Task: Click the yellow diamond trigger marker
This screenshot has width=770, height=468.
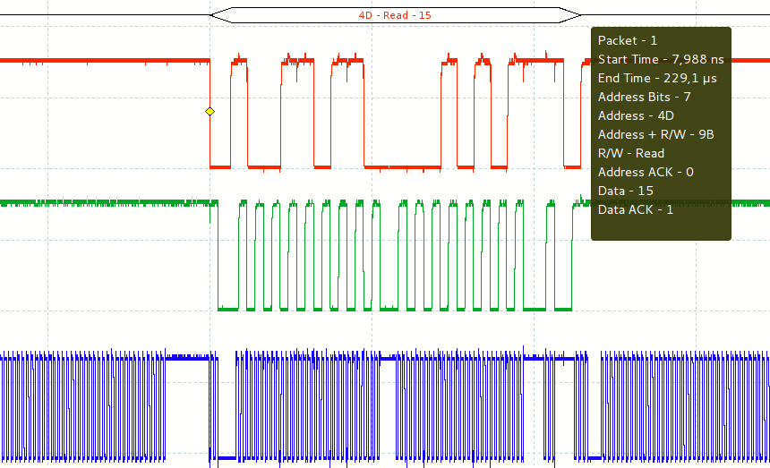Action: (210, 111)
